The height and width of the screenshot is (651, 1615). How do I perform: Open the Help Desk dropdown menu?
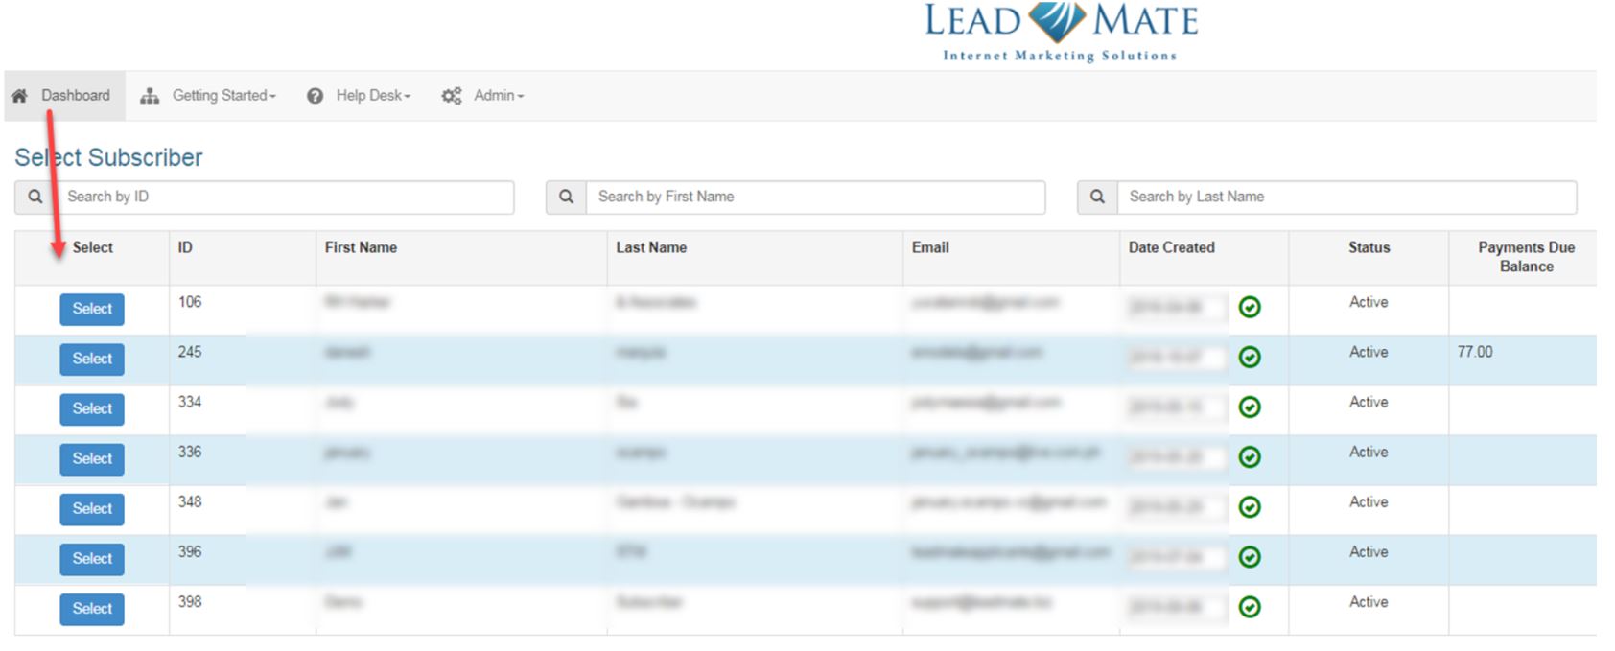click(x=372, y=96)
